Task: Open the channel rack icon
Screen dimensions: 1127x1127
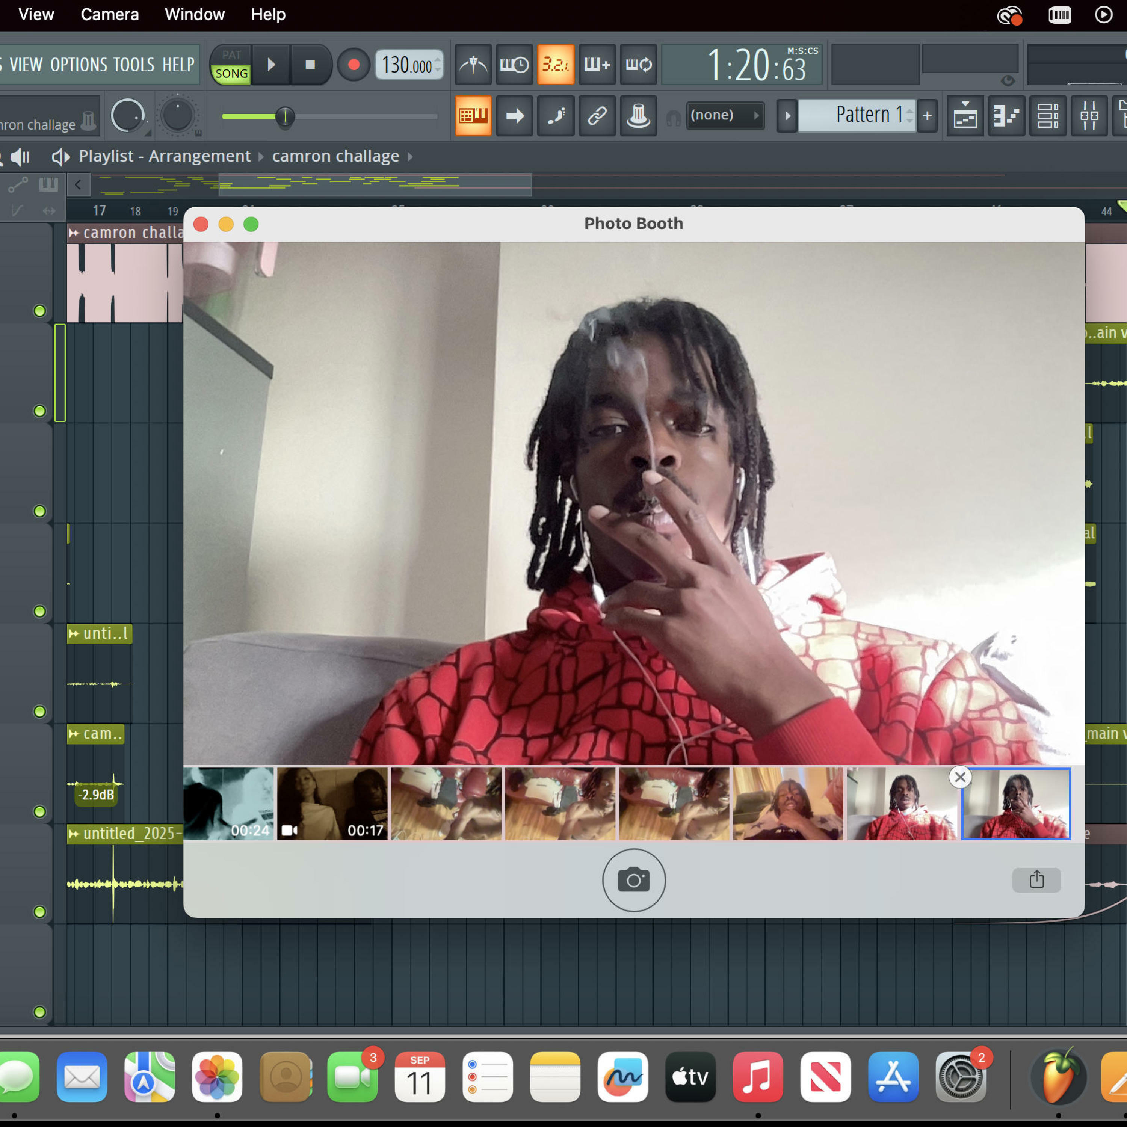Action: [x=1048, y=115]
